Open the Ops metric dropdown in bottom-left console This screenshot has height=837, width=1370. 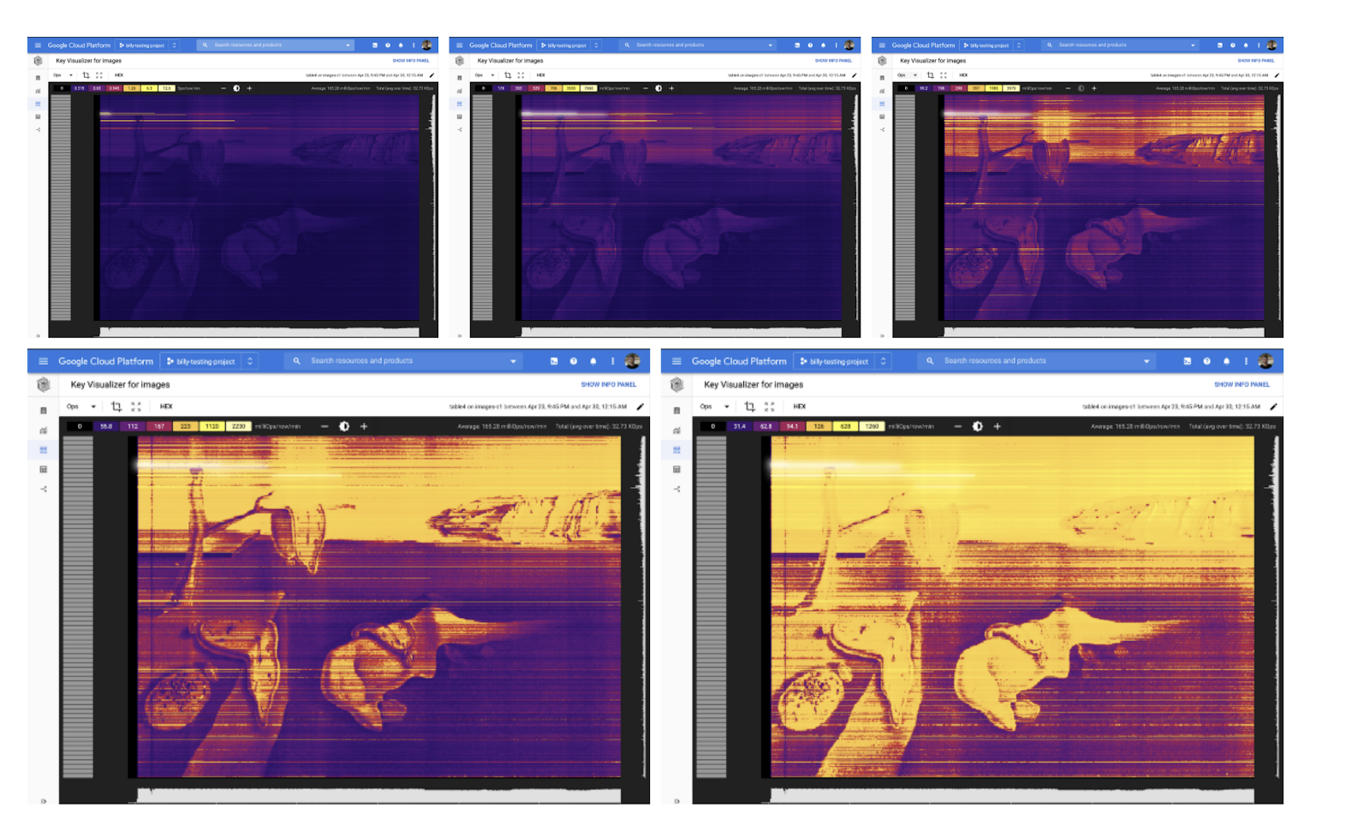(x=81, y=407)
